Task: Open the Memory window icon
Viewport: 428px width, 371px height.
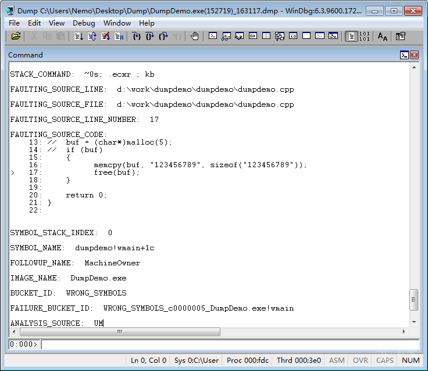Action: [266, 36]
